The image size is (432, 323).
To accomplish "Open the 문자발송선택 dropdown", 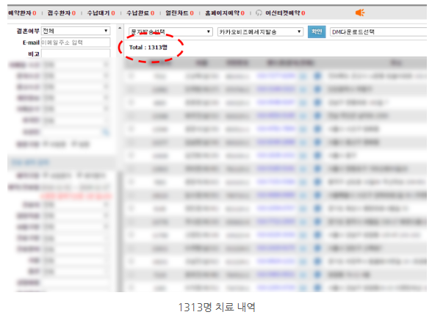I will tap(170, 32).
